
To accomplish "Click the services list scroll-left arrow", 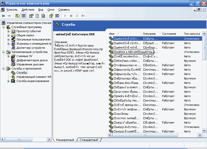I will 110,135.
